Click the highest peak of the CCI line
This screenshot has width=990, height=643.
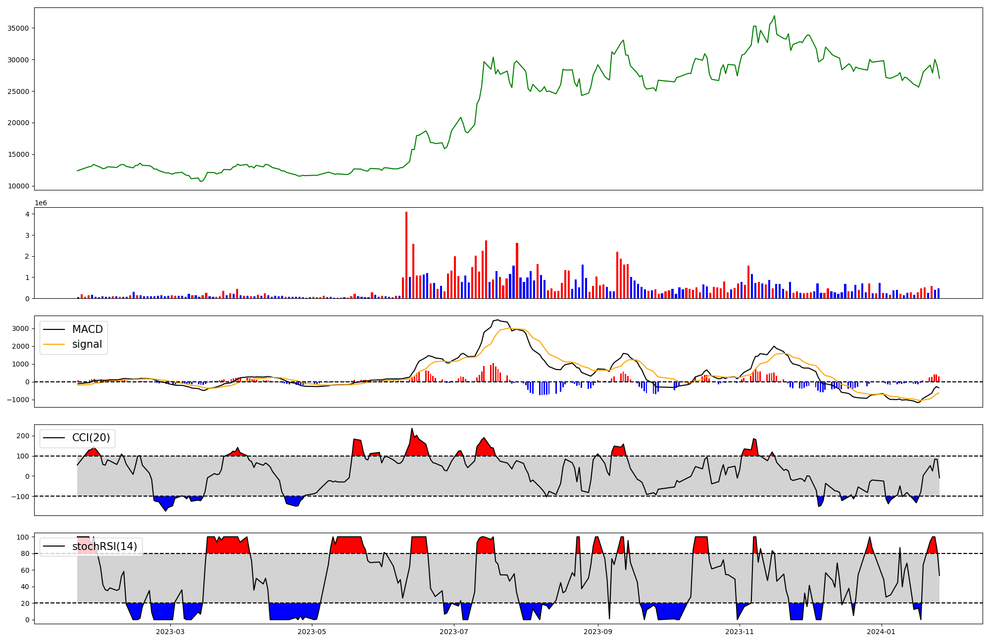pyautogui.click(x=412, y=429)
